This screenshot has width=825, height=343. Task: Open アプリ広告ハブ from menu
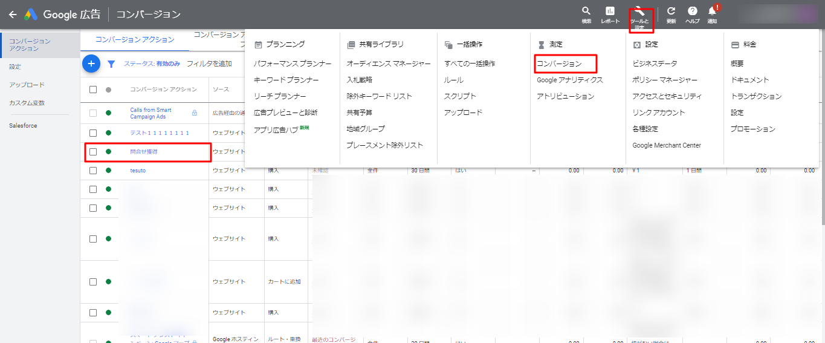[x=276, y=129]
